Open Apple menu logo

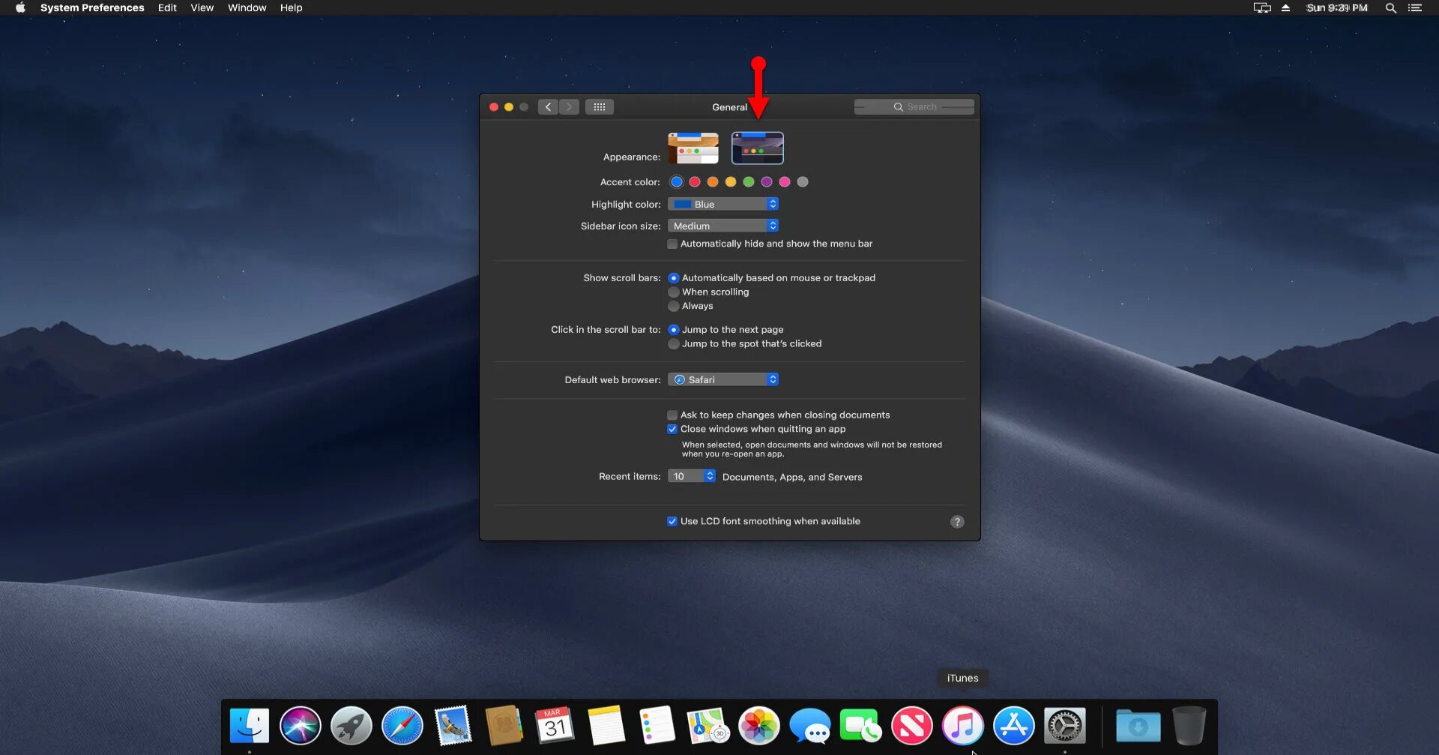tap(20, 7)
